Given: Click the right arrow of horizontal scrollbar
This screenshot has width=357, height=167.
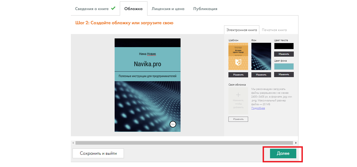Looking at the screenshot, I should [296, 143].
